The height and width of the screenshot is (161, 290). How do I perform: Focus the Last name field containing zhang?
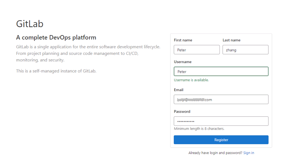(x=245, y=50)
